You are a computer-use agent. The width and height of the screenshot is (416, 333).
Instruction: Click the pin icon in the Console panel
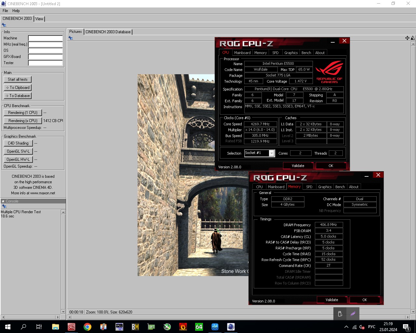(x=4, y=206)
